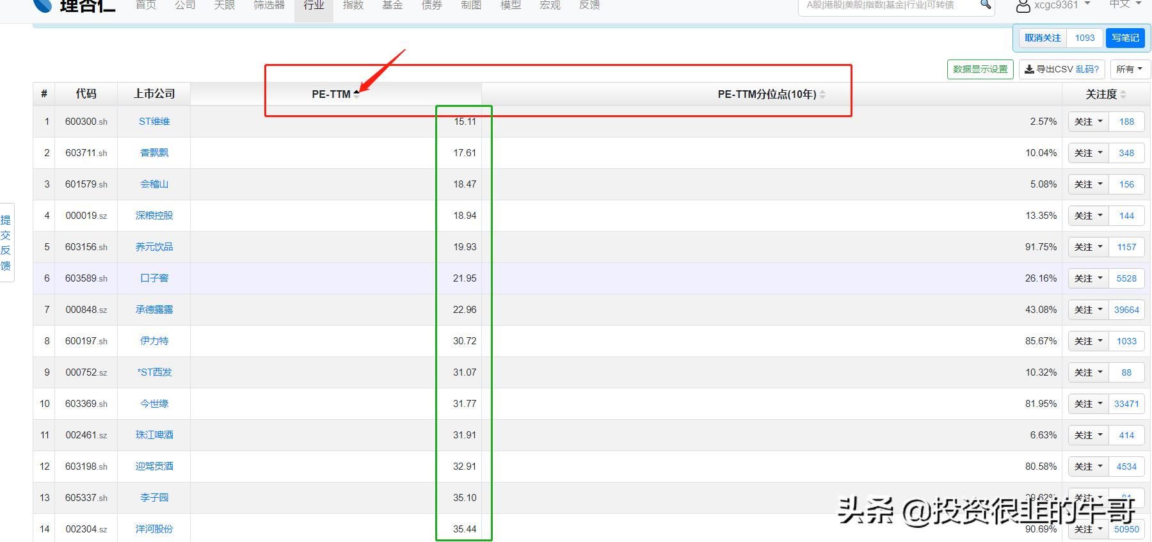
Task: Open 提交反馈 side feedback tab
Action: [x=6, y=243]
